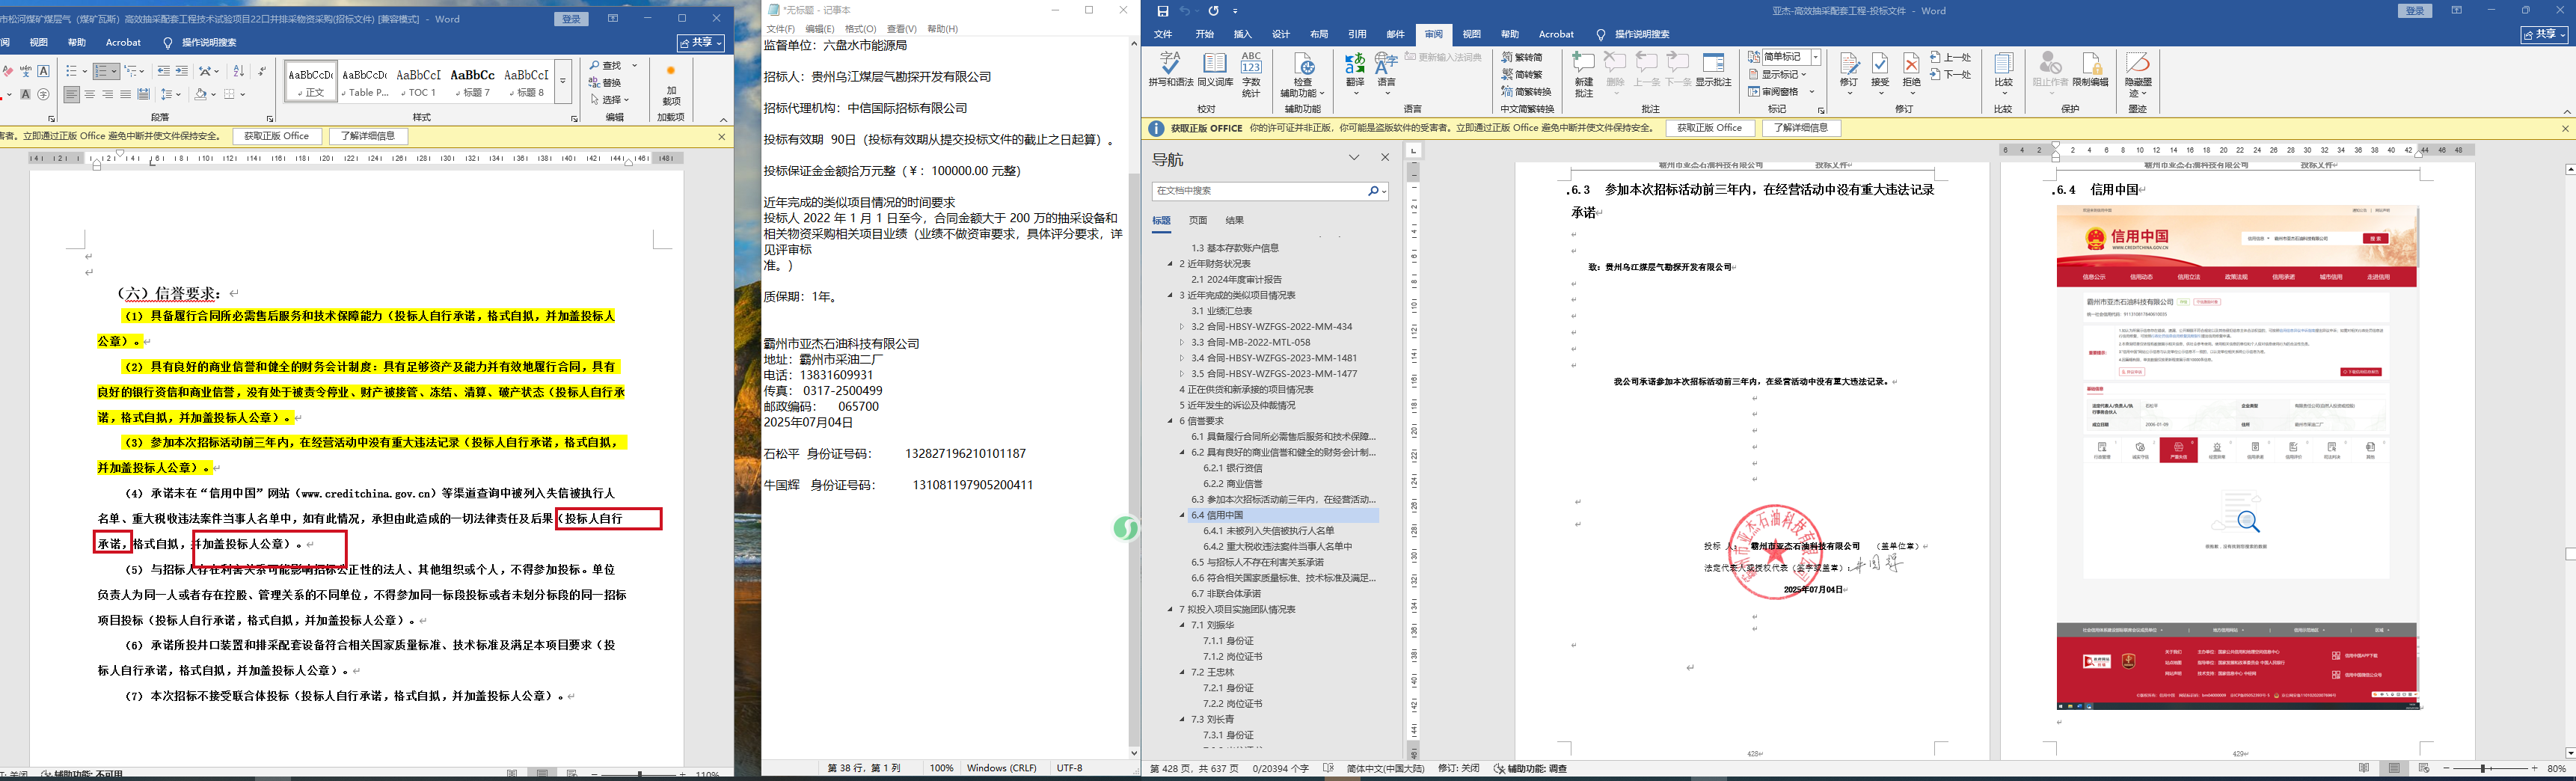The image size is (2576, 781).
Task: Close the Navigation pane
Action: (1385, 157)
